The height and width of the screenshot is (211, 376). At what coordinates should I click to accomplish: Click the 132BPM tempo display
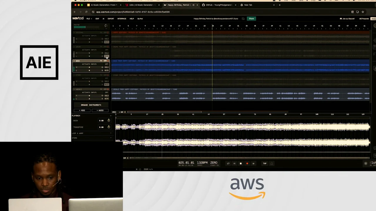pos(202,163)
